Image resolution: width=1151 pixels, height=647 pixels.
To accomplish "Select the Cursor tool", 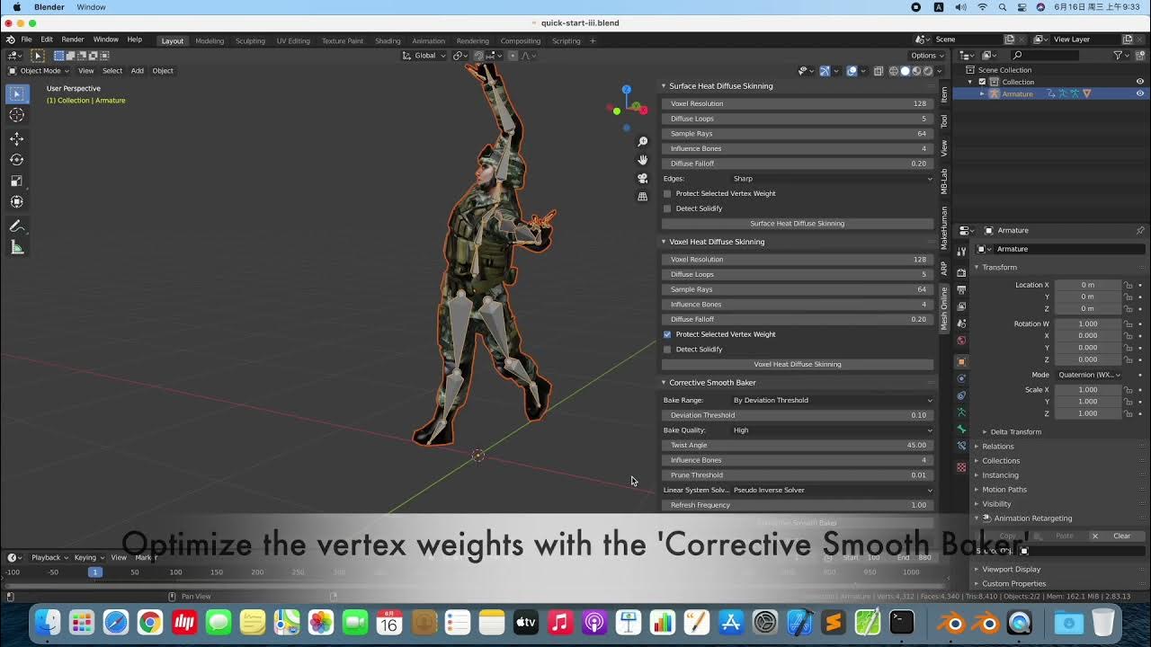I will [17, 115].
